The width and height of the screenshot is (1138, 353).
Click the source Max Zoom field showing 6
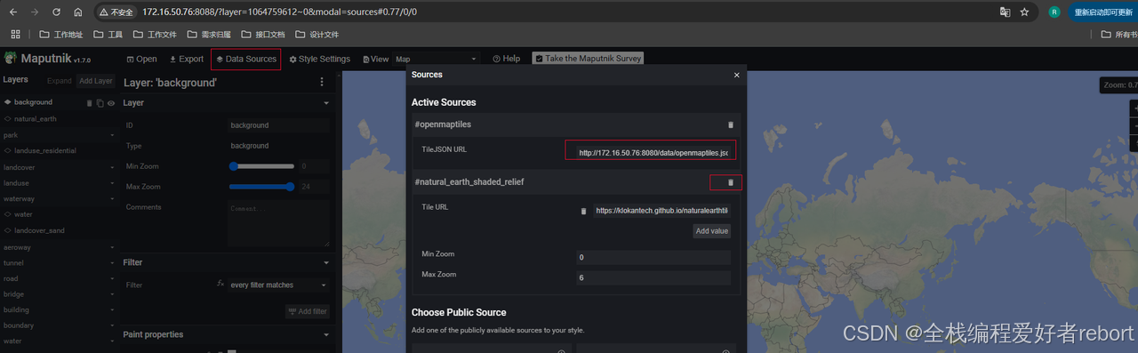click(x=653, y=277)
